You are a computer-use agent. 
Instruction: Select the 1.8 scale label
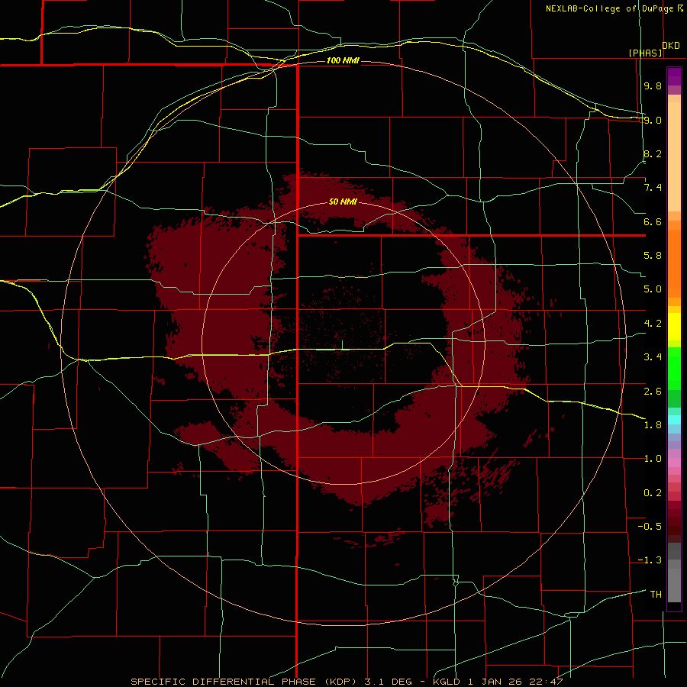[653, 425]
